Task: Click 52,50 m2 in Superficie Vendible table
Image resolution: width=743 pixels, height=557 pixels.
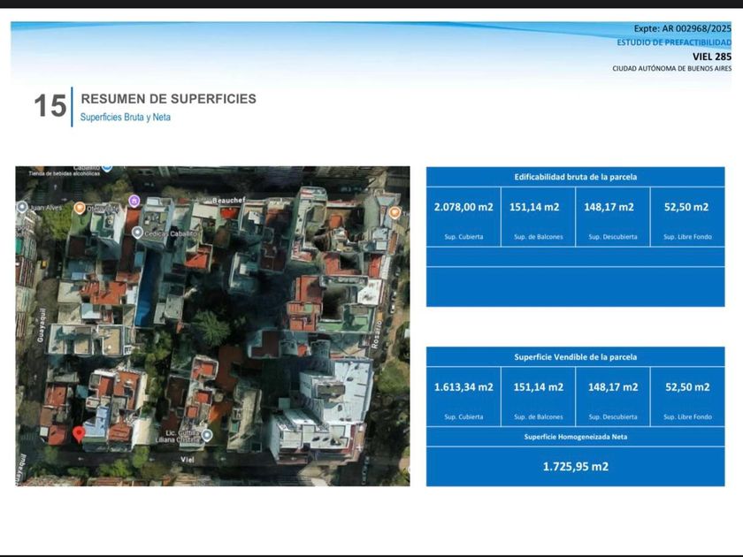Action: coord(687,387)
